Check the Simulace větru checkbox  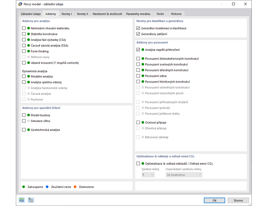pyautogui.click(x=24, y=121)
